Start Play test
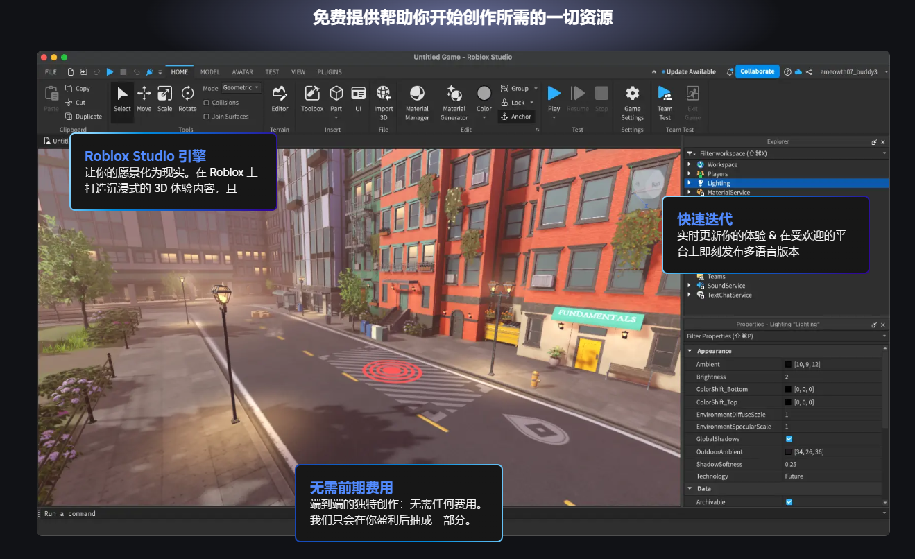Image resolution: width=915 pixels, height=559 pixels. [554, 99]
